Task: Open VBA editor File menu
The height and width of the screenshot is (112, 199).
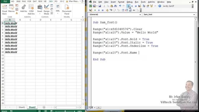Action: (95, 2)
